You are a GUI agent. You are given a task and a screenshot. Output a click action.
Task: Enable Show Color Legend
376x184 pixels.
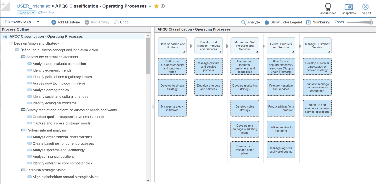pos(283,22)
